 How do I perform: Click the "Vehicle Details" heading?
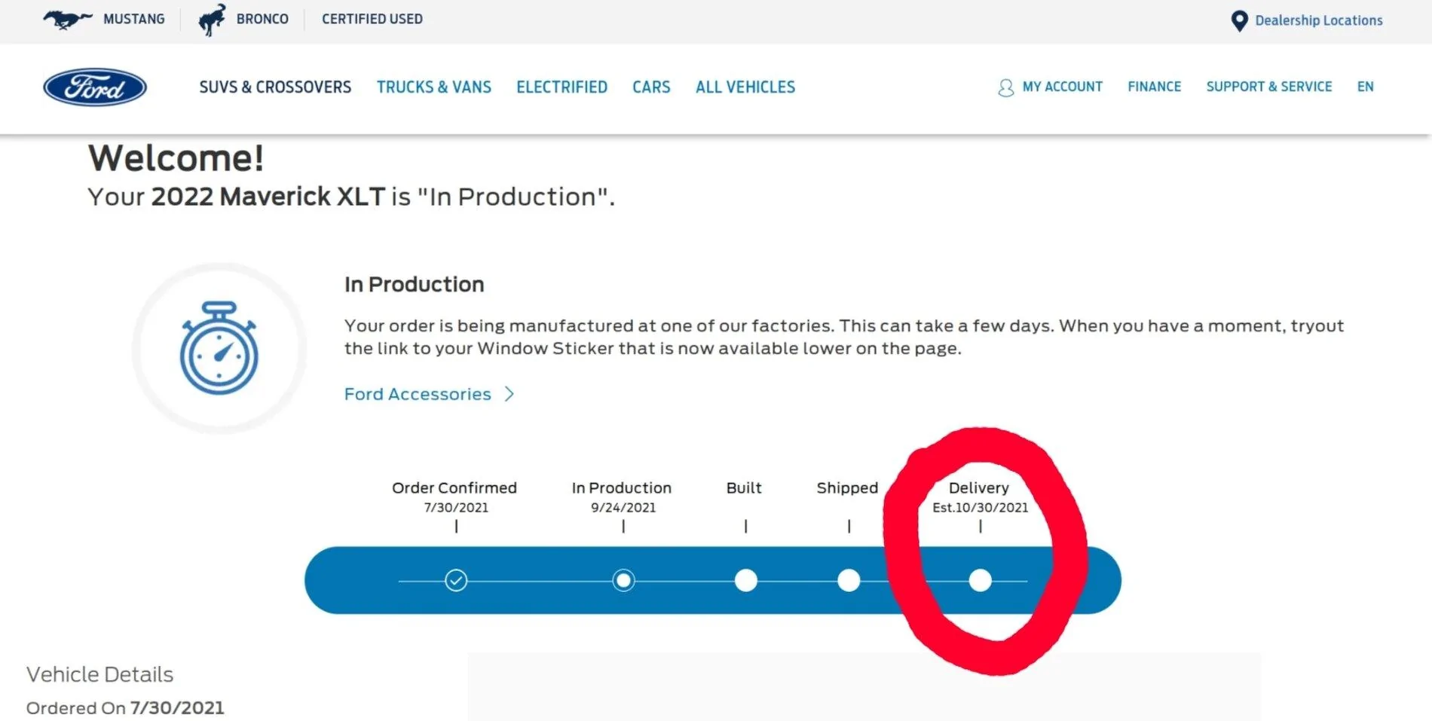[99, 674]
